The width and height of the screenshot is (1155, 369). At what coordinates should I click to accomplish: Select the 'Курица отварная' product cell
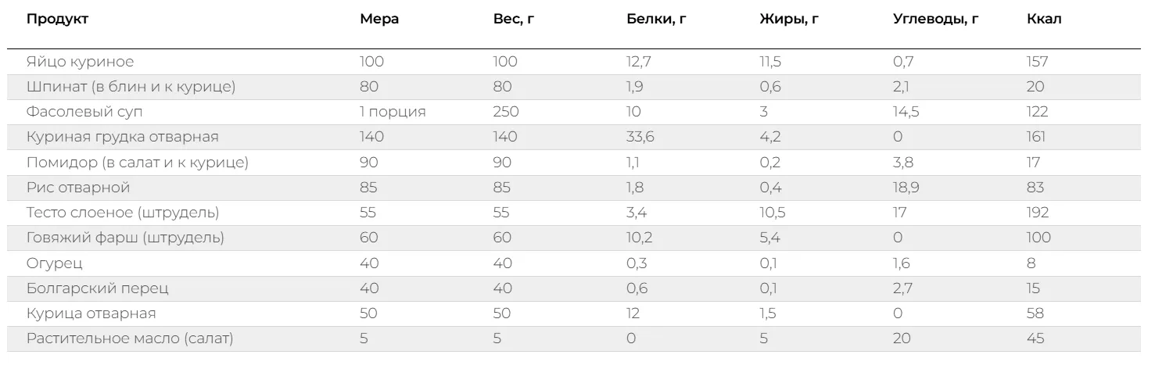(91, 313)
